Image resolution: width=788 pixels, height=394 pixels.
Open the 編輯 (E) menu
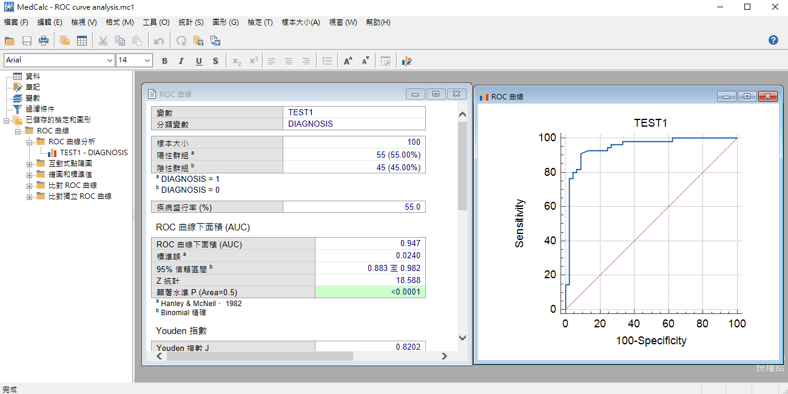click(50, 22)
